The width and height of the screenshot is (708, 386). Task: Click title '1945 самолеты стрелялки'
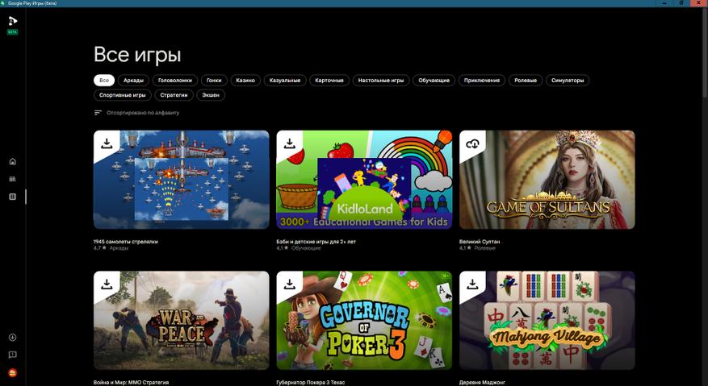(x=125, y=242)
